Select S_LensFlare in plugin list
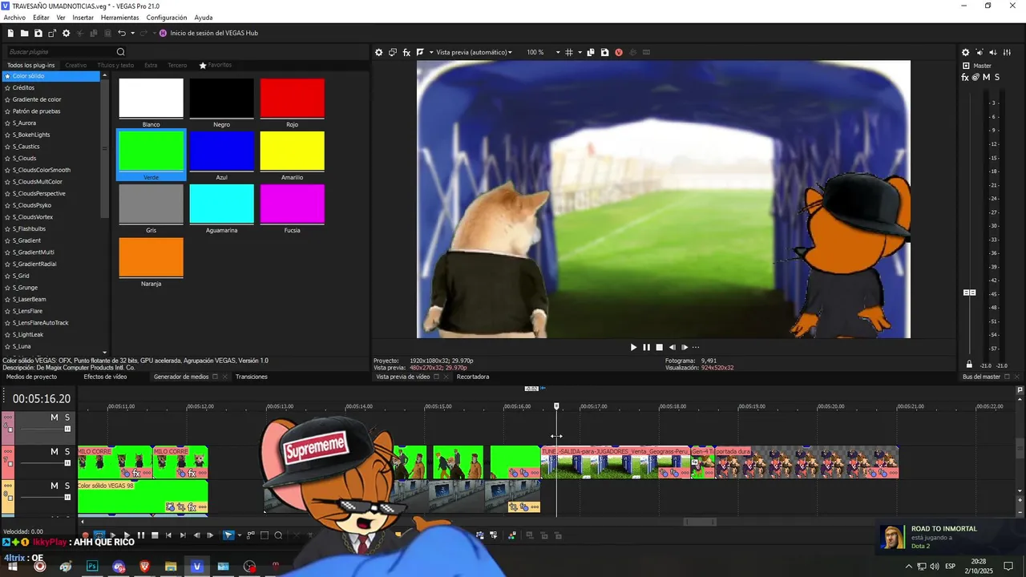The height and width of the screenshot is (577, 1026). pos(27,311)
